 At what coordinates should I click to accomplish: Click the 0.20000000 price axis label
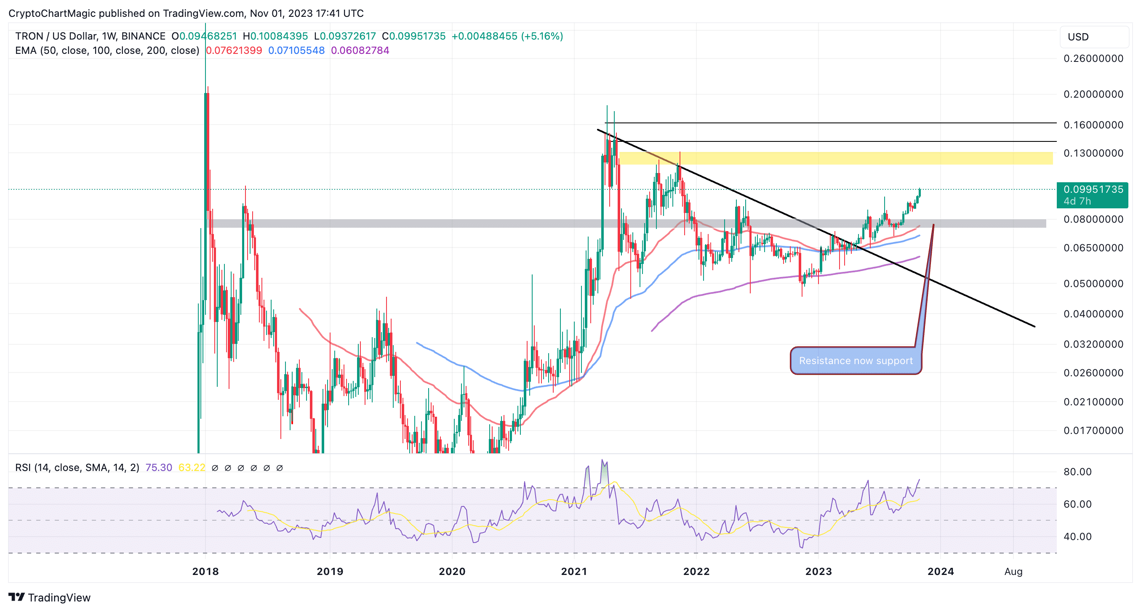1093,94
